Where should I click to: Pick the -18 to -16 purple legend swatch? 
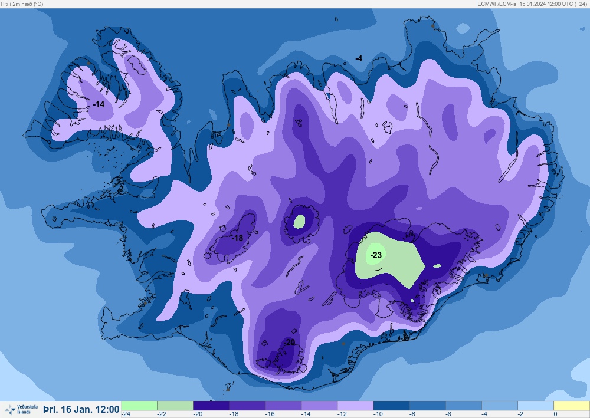tap(247, 406)
